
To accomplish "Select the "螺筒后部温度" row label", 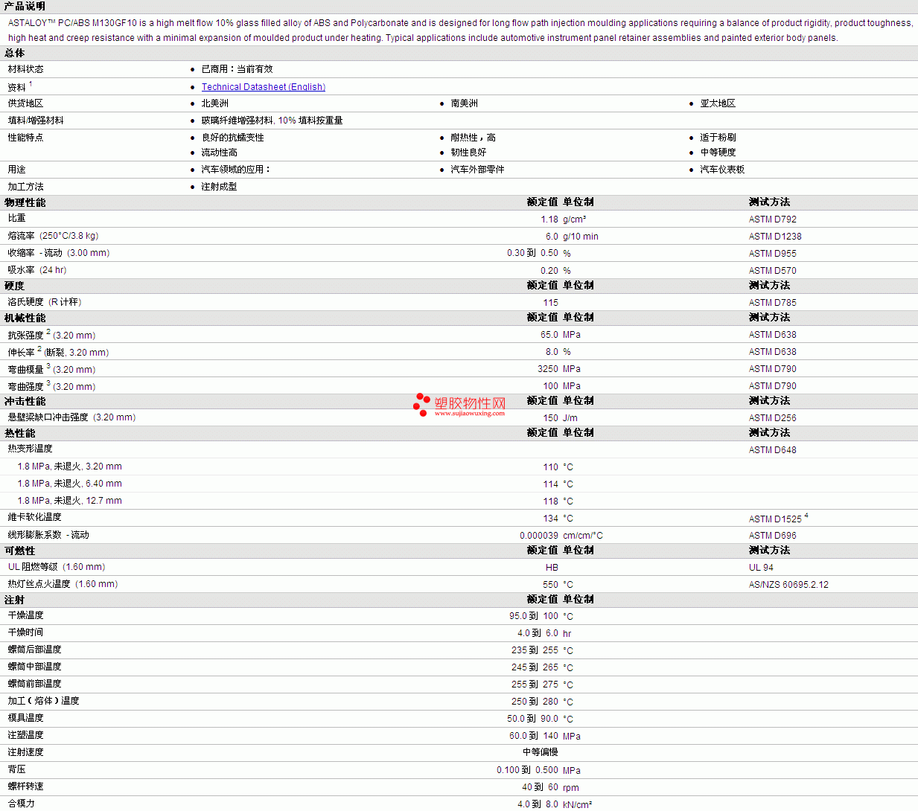I will [35, 650].
